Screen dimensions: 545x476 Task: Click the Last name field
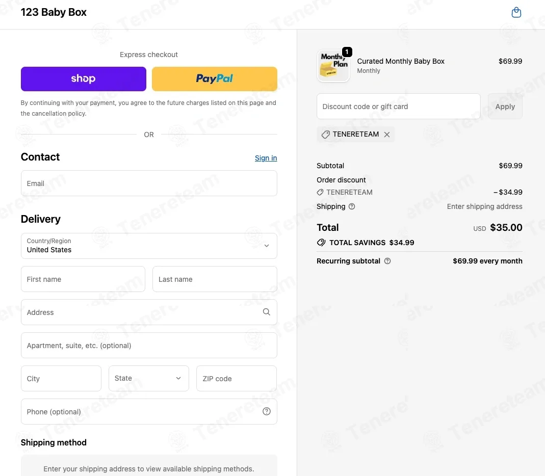215,279
